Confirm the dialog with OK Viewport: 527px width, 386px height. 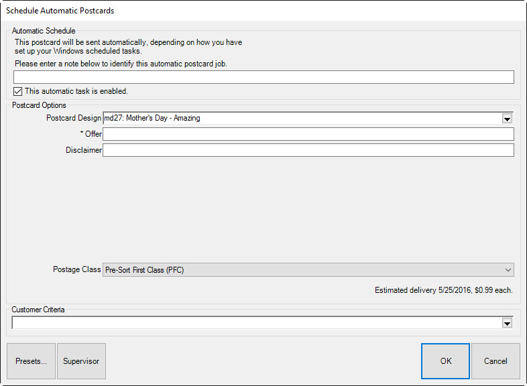pyautogui.click(x=446, y=361)
